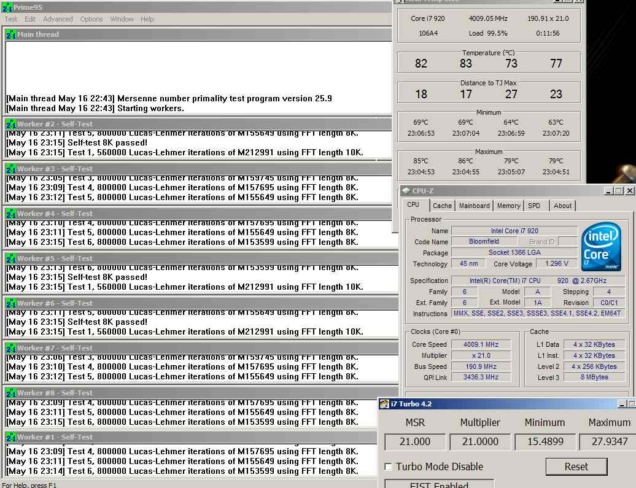Click the Instructions field listing MMX, SSE

coord(537,314)
